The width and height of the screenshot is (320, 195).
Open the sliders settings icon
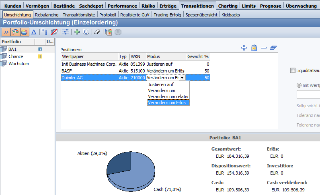tap(66, 32)
